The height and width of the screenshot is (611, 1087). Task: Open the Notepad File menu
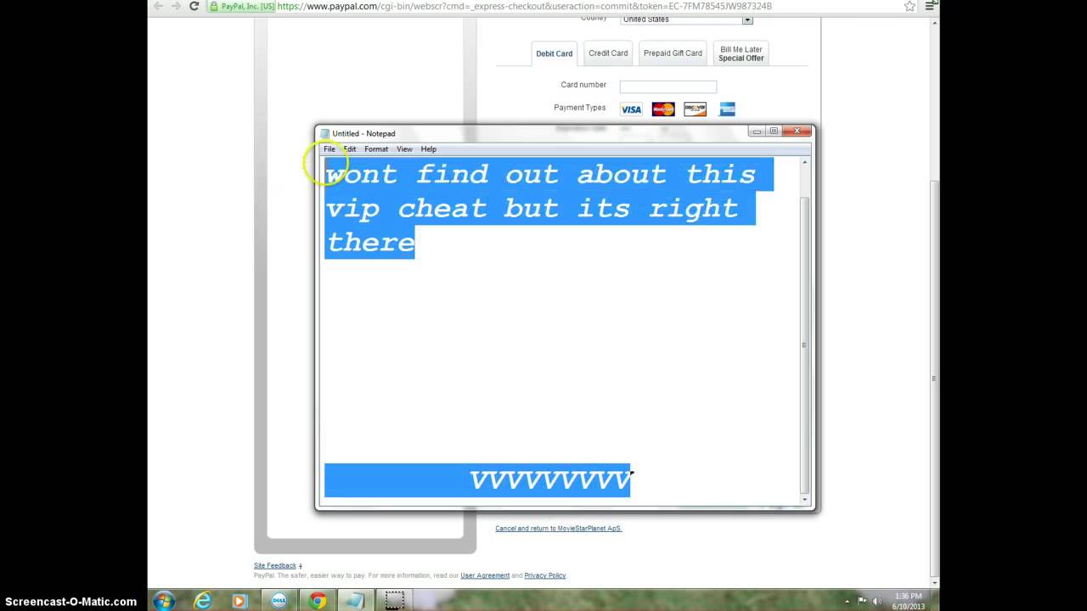[329, 149]
